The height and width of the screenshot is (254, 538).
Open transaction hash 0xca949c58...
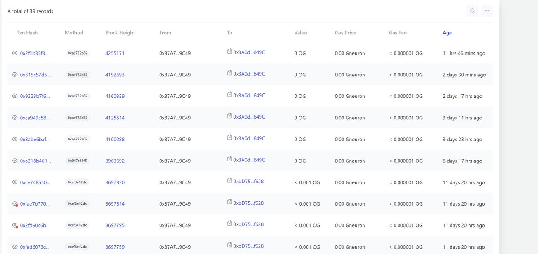[x=35, y=118]
